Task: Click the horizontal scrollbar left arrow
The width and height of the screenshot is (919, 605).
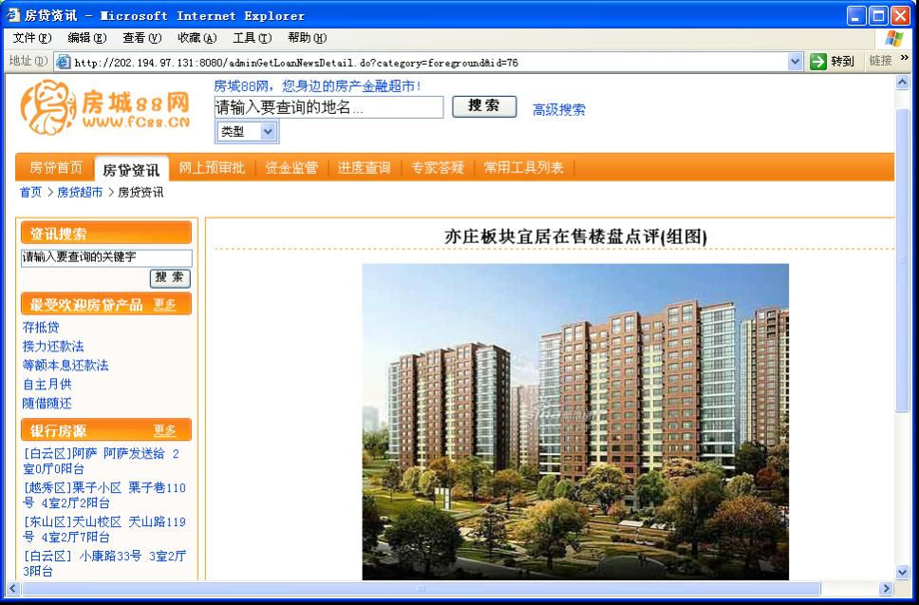Action: tap(12, 588)
